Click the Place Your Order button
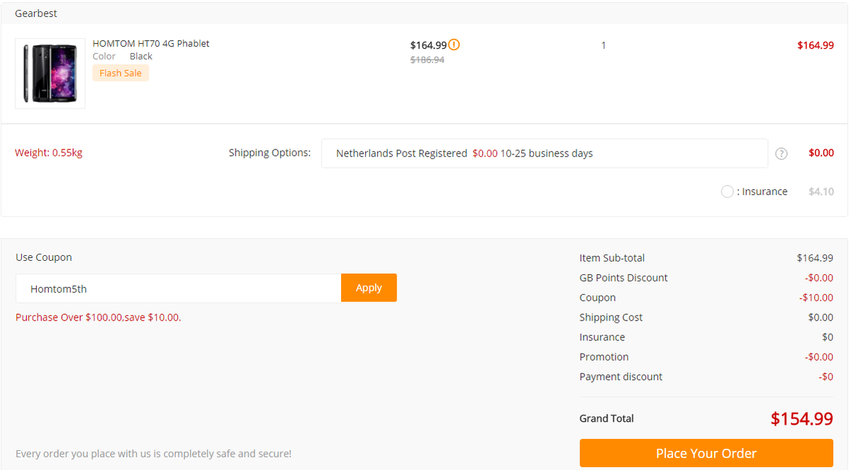The width and height of the screenshot is (851, 470). pos(706,453)
